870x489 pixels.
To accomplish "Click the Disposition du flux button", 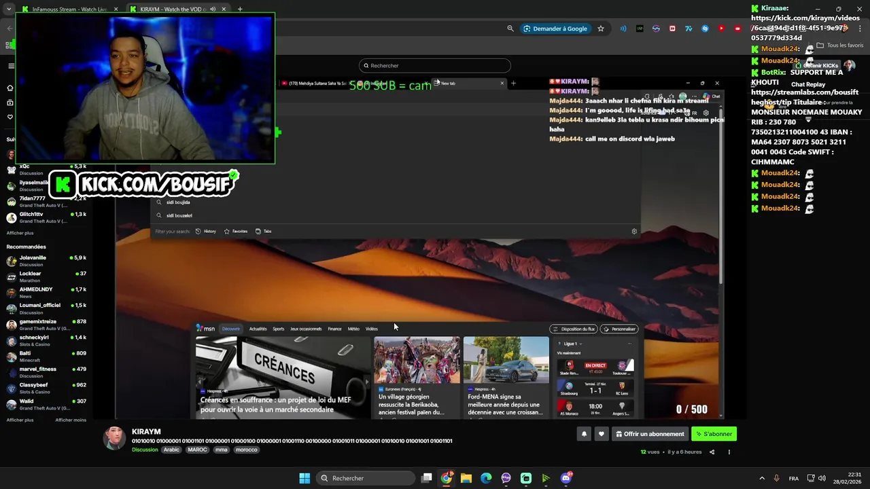I will tap(574, 329).
